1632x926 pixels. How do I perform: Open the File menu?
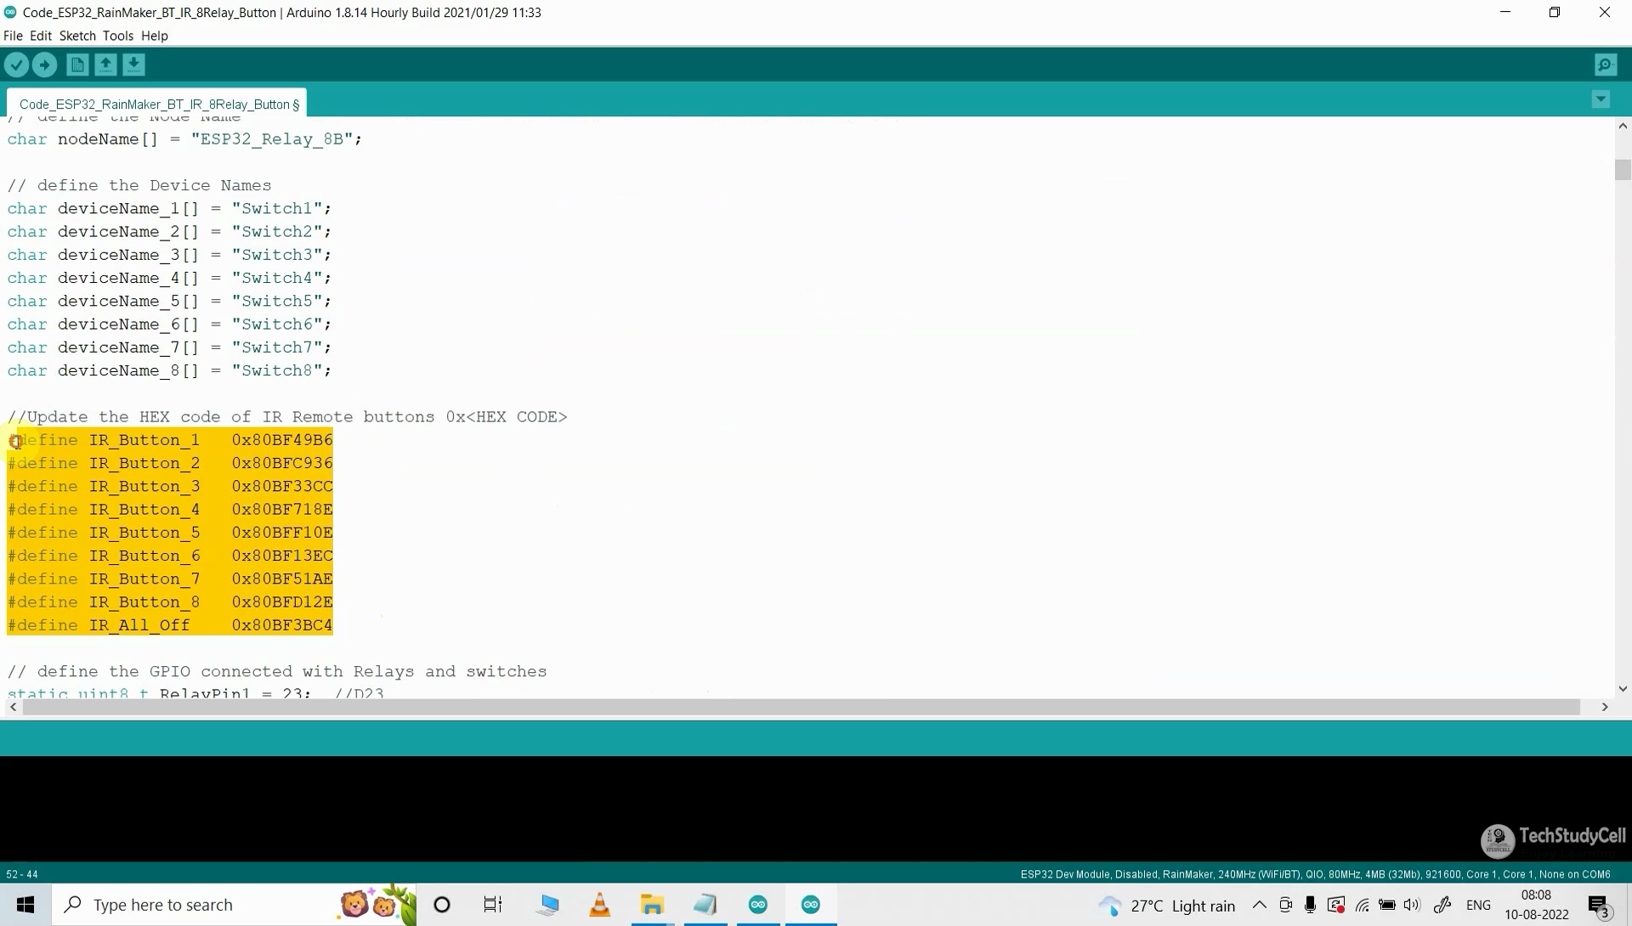pyautogui.click(x=14, y=35)
